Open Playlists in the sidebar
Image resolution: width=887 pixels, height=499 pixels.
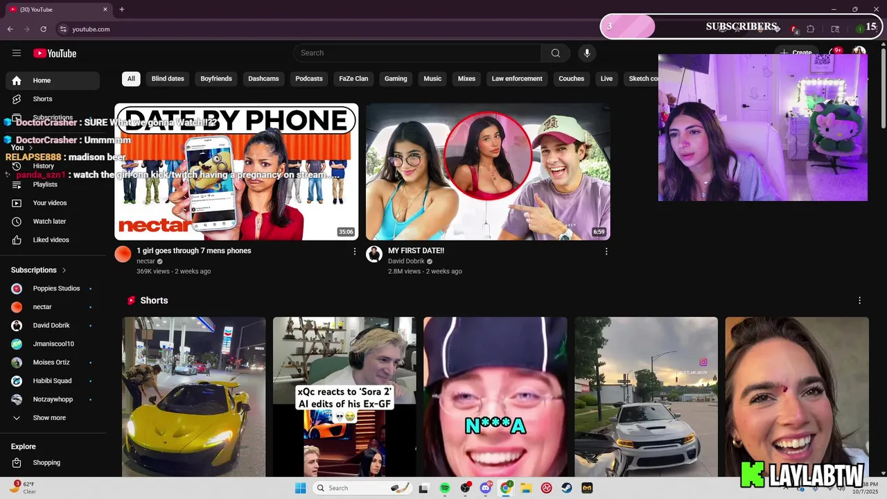pos(53,184)
